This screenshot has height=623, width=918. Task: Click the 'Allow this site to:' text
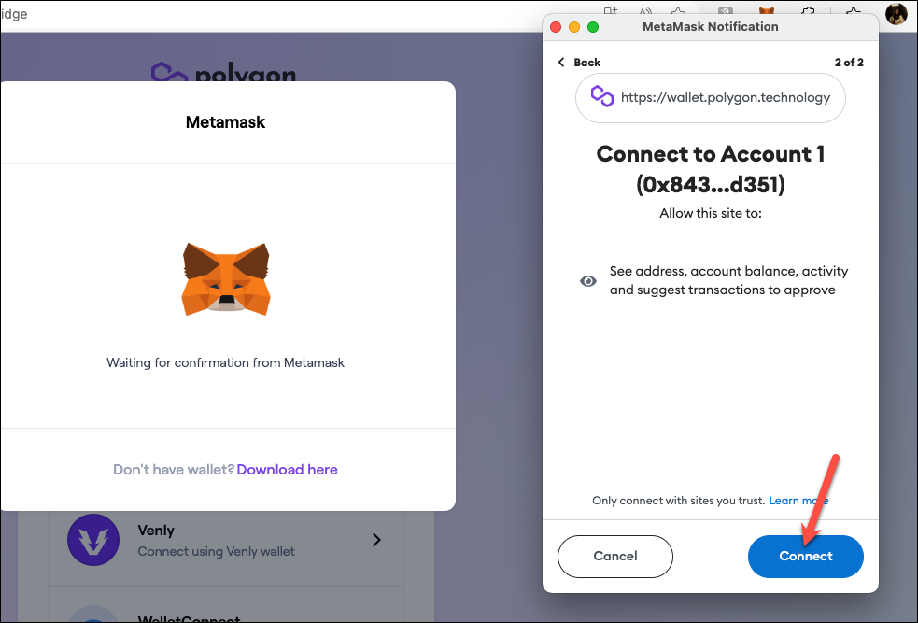[x=711, y=213]
